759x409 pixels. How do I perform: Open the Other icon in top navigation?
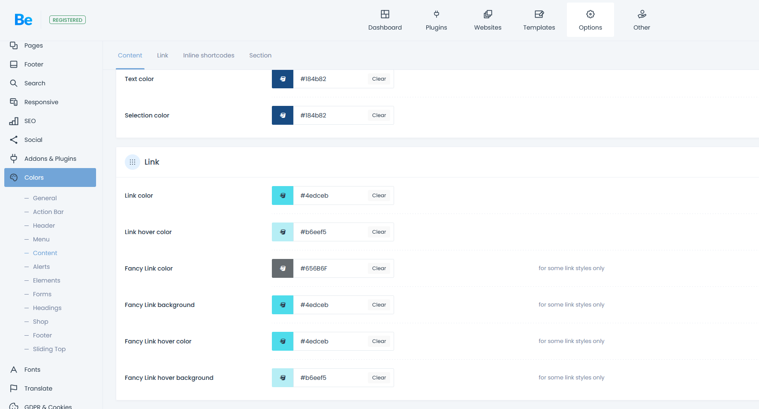pos(642,14)
